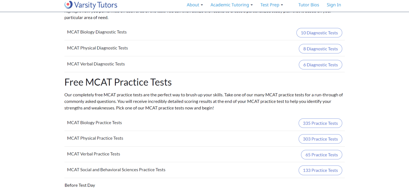Select Sign In from the navigation bar

(334, 5)
